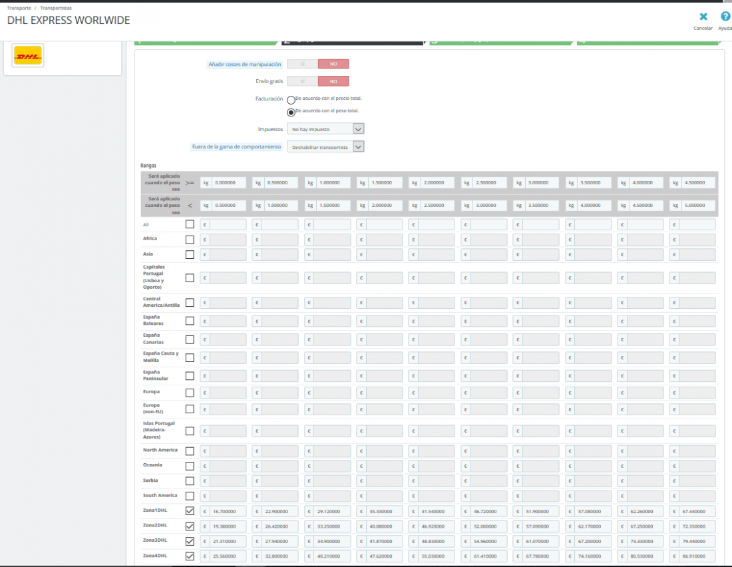Check the Asia zone checkbox
Image resolution: width=732 pixels, height=567 pixels.
click(190, 254)
